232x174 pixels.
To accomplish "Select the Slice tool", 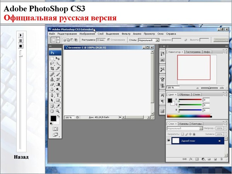I will [x=58, y=68].
